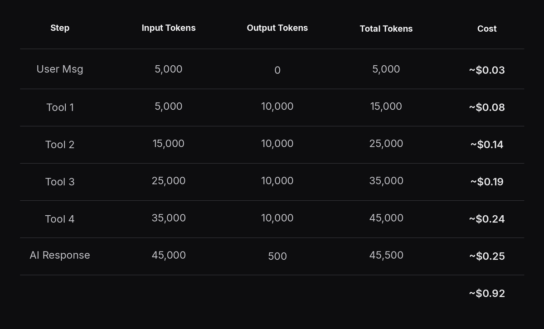This screenshot has width=544, height=329.
Task: Select Tool 2's 15,000 input tokens cell
Action: coord(169,143)
